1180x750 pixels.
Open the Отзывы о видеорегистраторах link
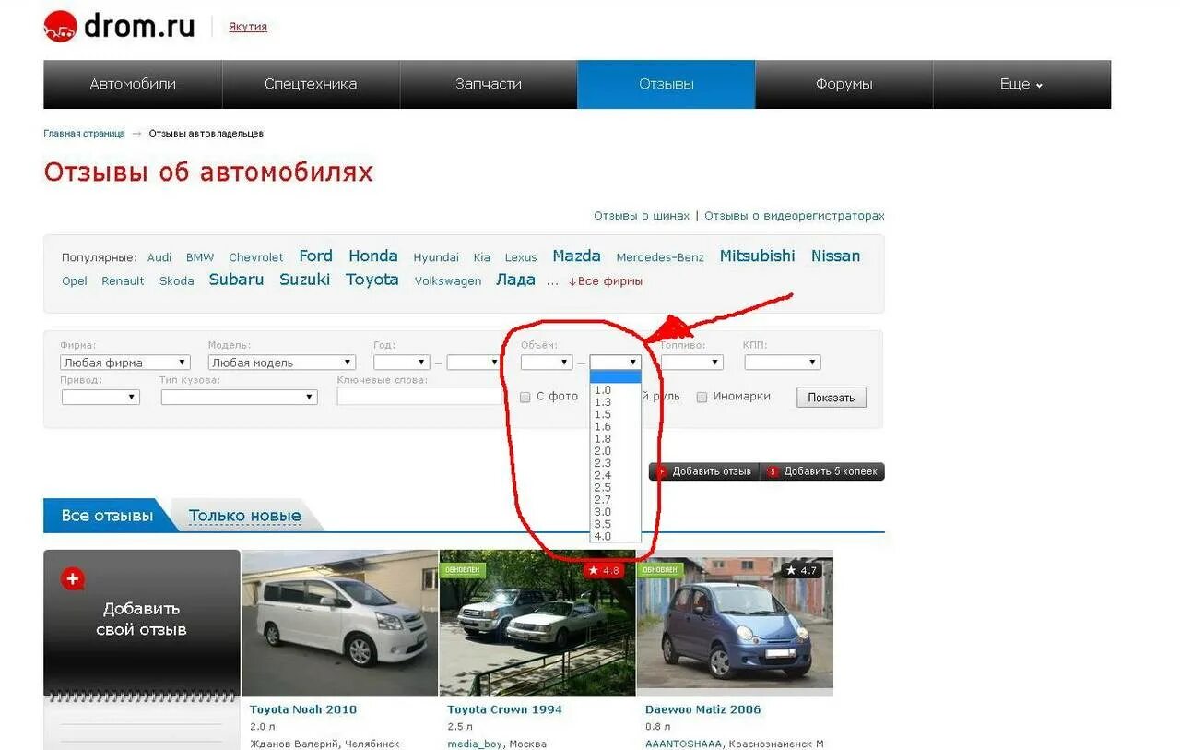795,216
